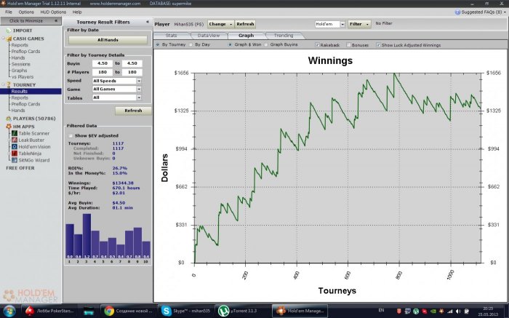The image size is (509, 318).
Task: Open the File menu
Action: (9, 12)
